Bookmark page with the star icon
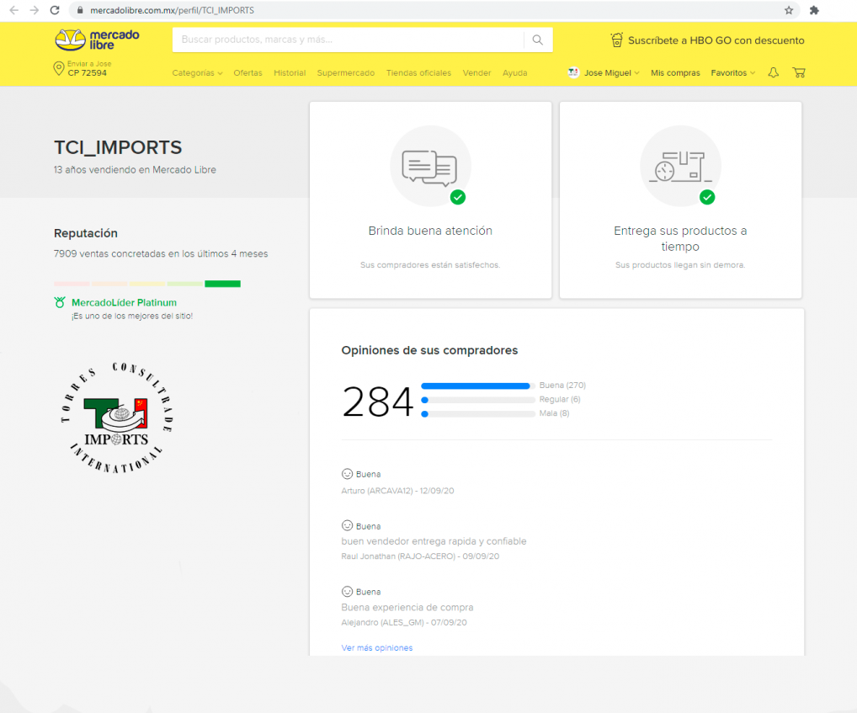 (x=789, y=10)
